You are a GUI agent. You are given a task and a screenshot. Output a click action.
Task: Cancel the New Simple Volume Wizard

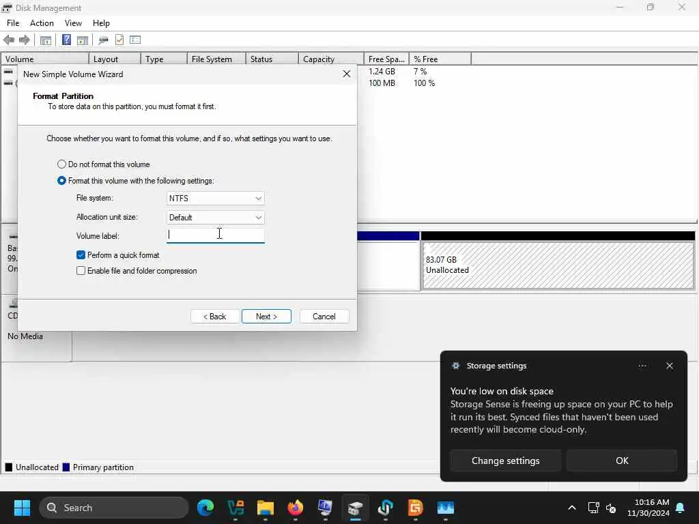(x=324, y=317)
